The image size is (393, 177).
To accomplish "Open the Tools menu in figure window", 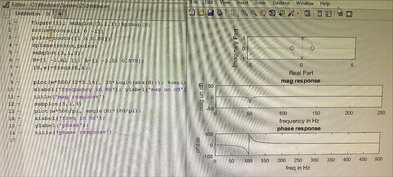I will tap(261, 3).
